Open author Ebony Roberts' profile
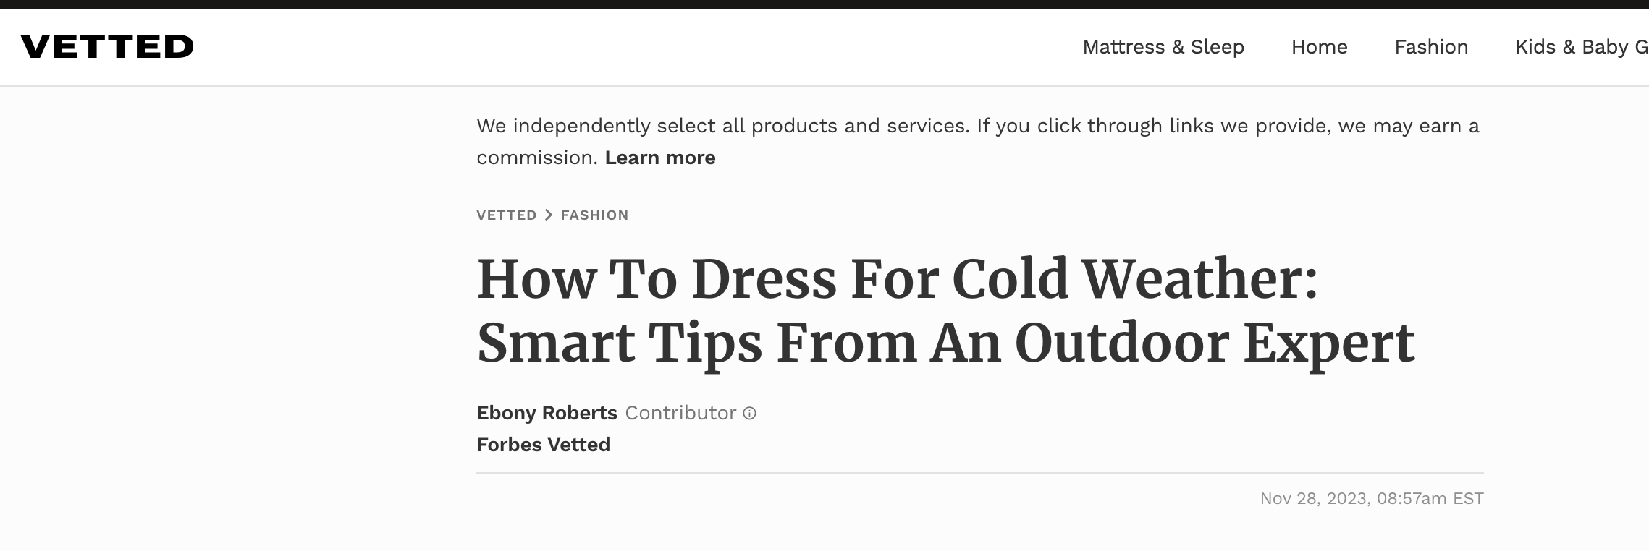Viewport: 1649px width, 551px height. coord(547,413)
